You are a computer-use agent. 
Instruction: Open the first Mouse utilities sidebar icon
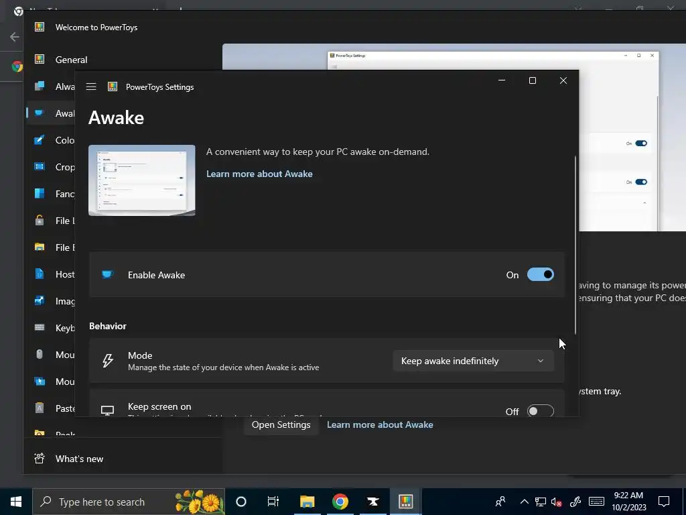[x=40, y=354]
